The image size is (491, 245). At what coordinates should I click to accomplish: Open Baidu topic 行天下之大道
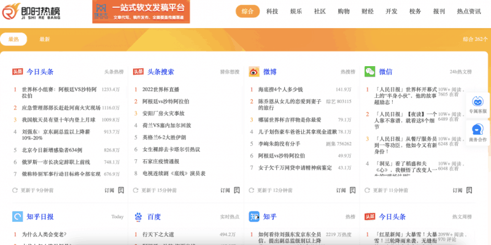pos(158,235)
